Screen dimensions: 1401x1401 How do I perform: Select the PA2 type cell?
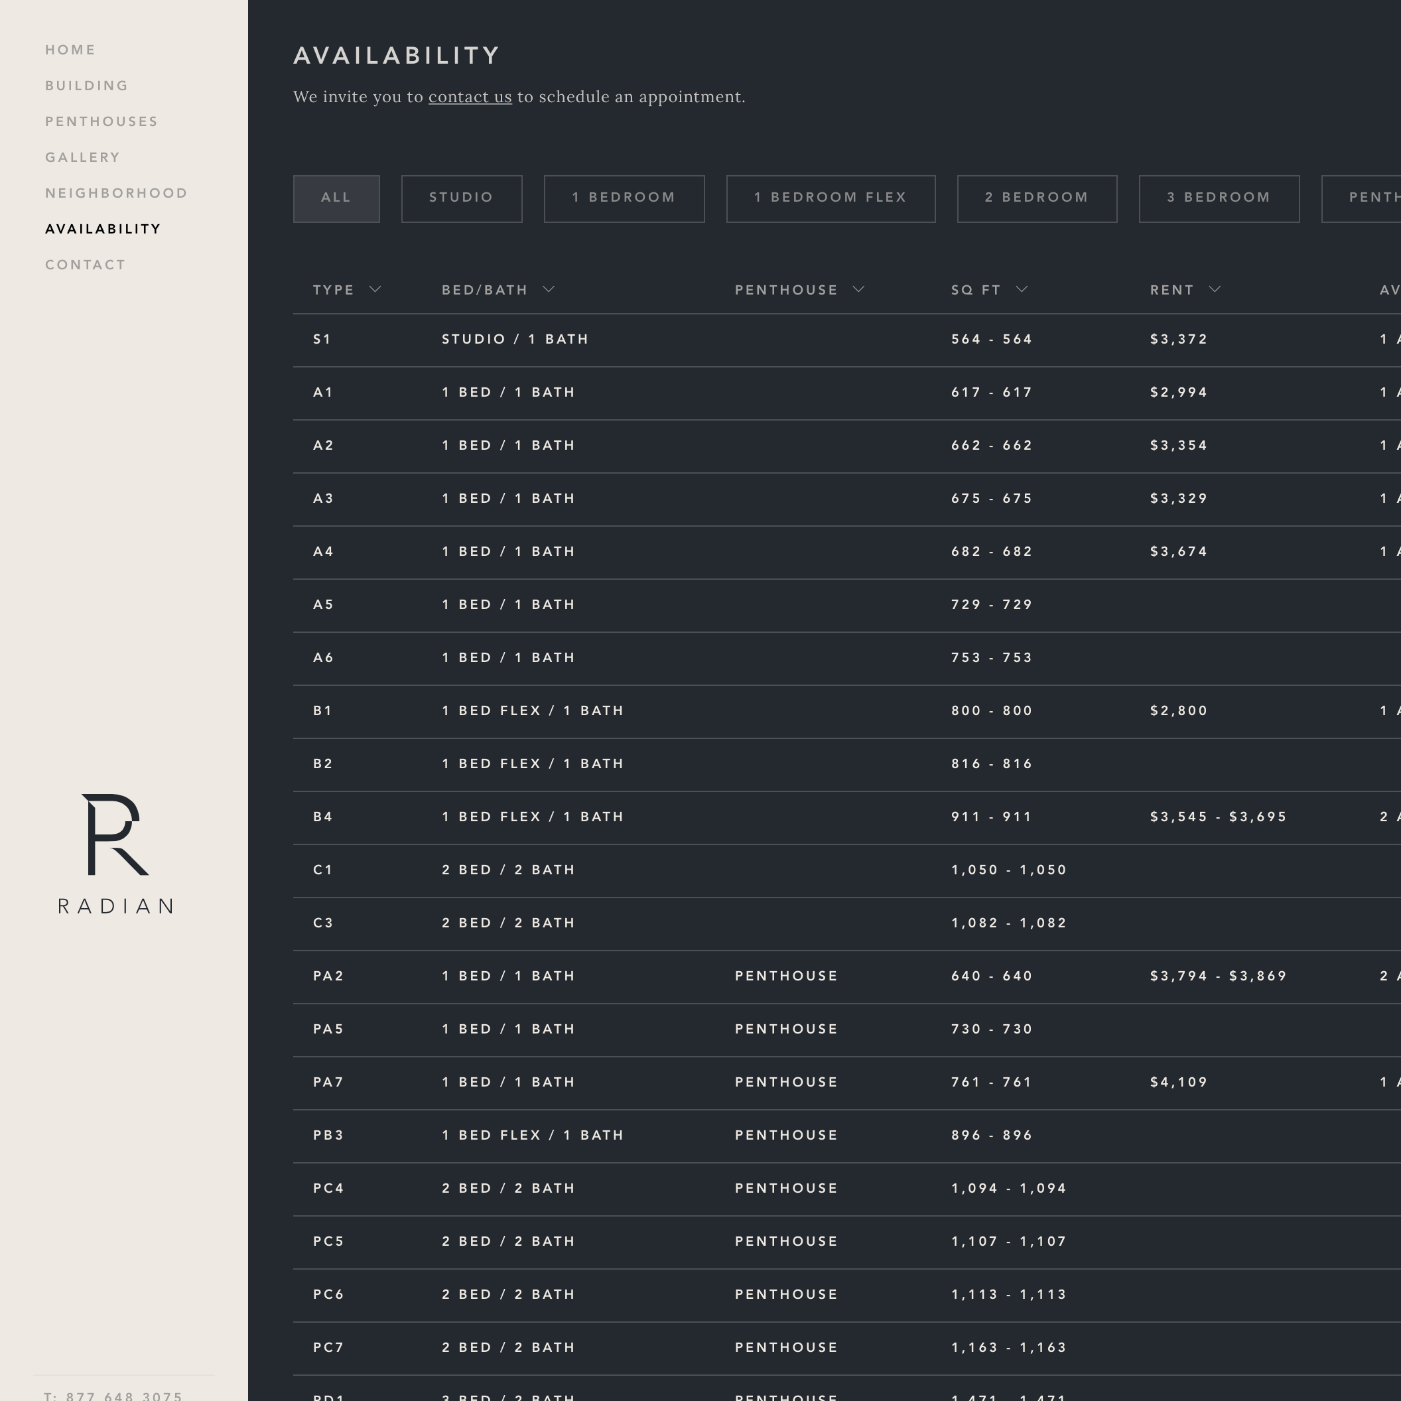328,976
